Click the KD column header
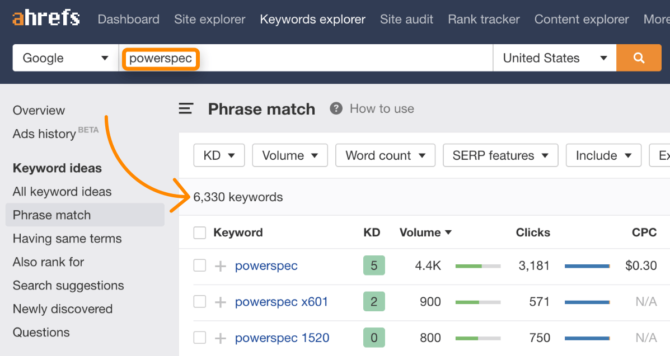 (371, 232)
